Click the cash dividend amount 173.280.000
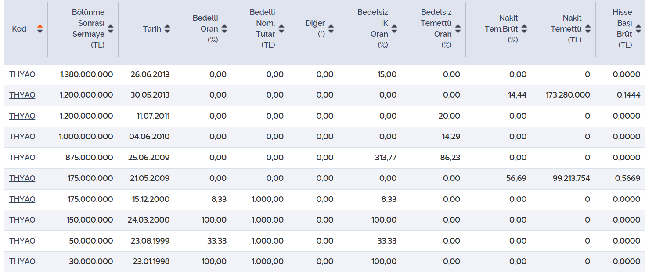Image resolution: width=645 pixels, height=272 pixels. (568, 95)
